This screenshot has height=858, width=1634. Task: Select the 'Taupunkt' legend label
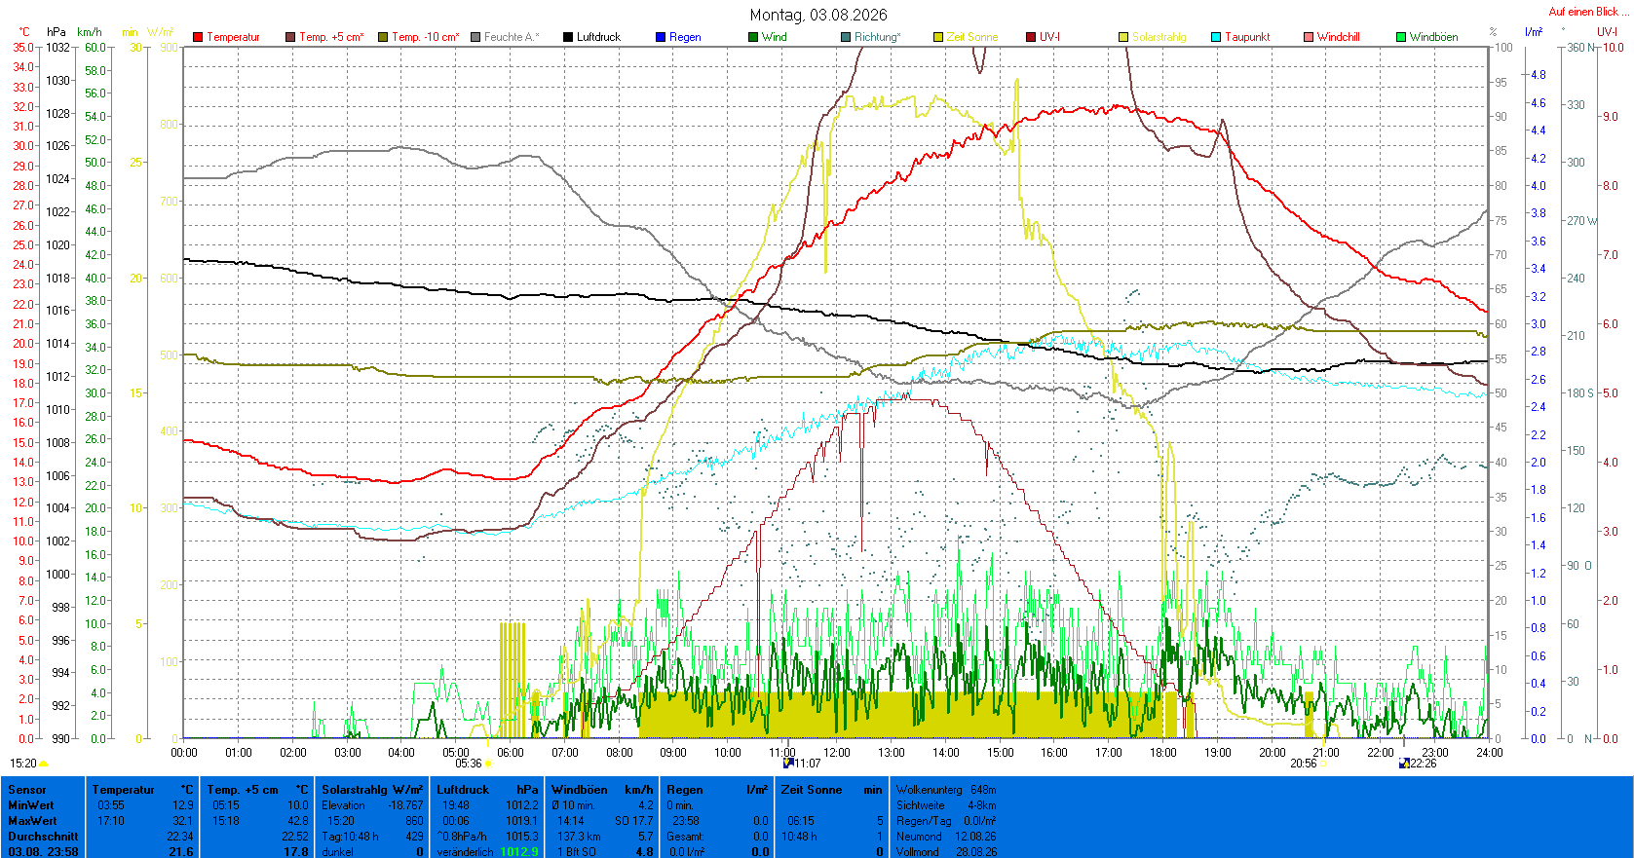[1248, 37]
